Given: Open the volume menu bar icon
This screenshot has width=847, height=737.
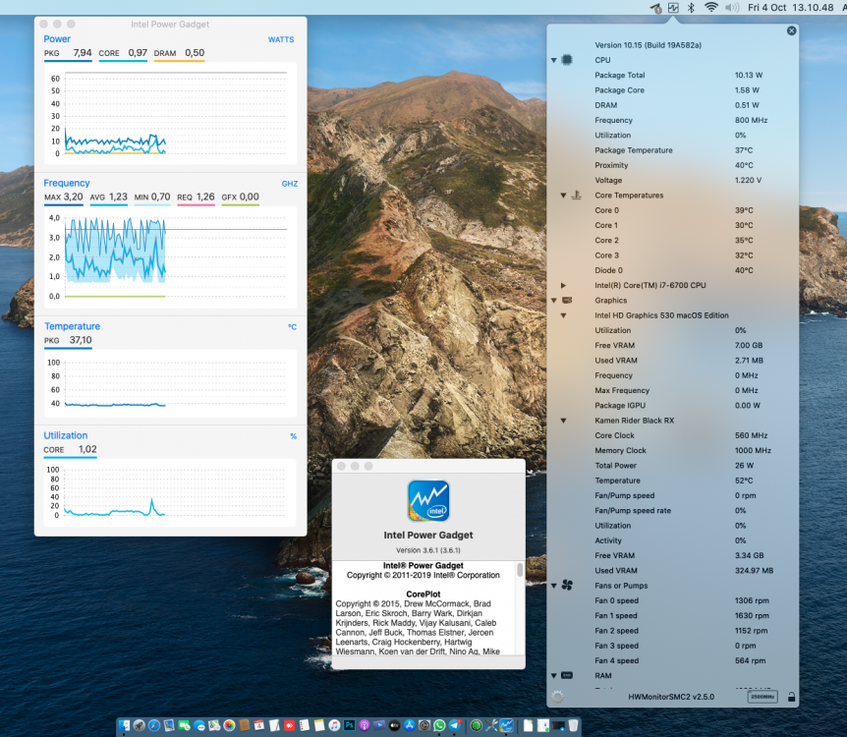Looking at the screenshot, I should click(x=732, y=8).
